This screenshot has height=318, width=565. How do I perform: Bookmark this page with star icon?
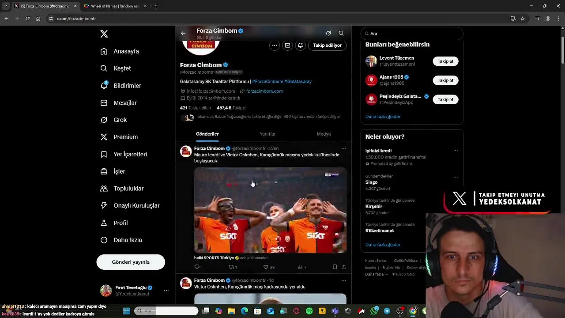pos(523,19)
